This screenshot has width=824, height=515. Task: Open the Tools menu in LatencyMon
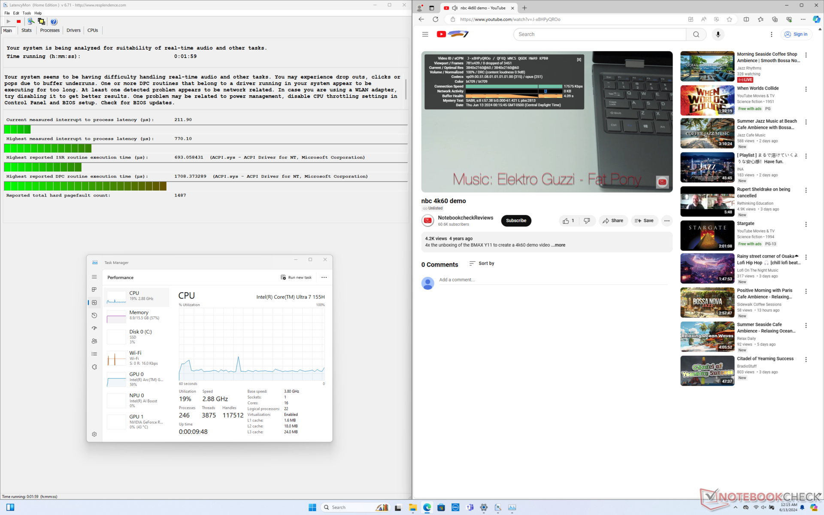point(27,13)
